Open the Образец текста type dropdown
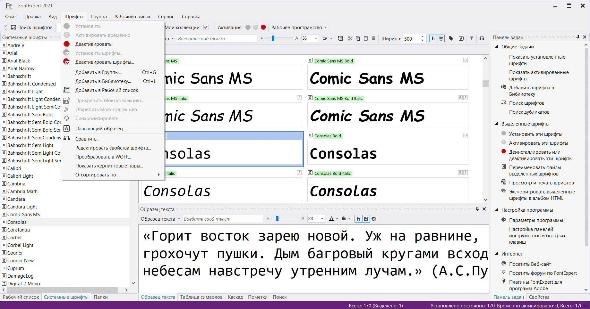The height and width of the screenshot is (309, 590). (160, 219)
